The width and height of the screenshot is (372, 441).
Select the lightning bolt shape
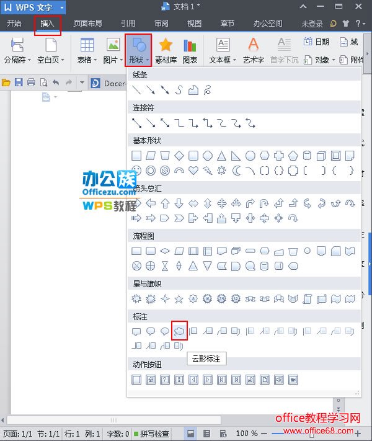click(x=208, y=171)
